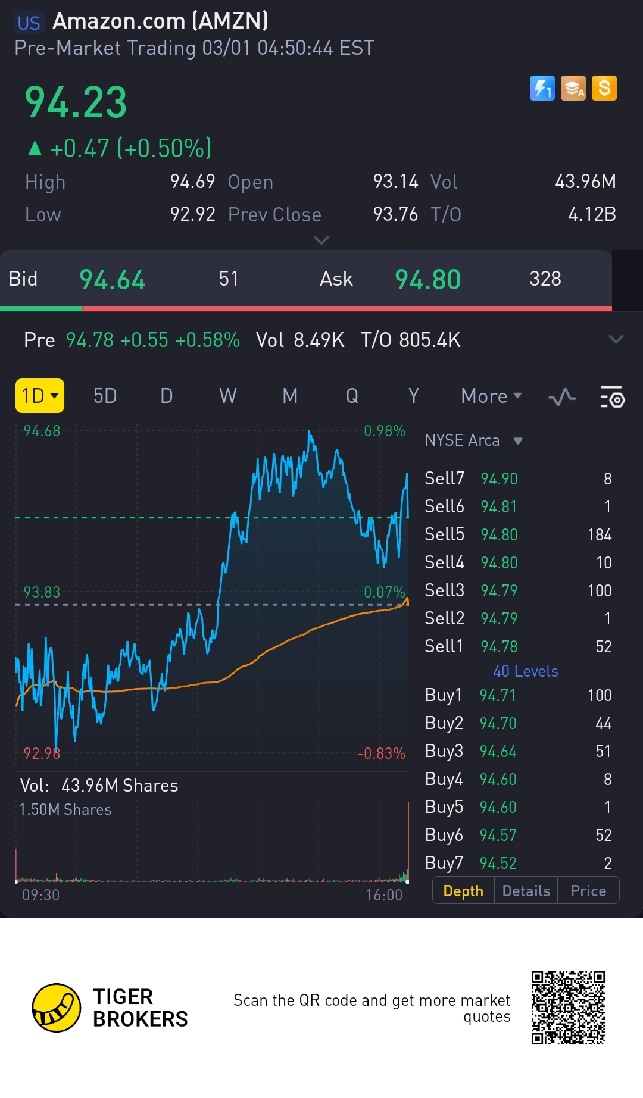
Task: Switch chart to 5D timeframe
Action: (105, 396)
